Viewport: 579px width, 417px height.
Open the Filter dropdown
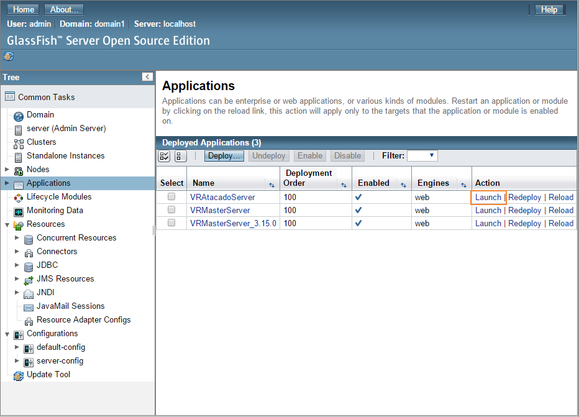click(422, 156)
